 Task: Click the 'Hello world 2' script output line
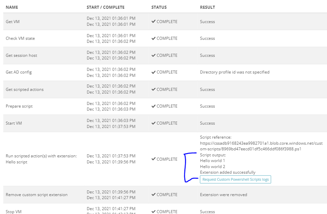point(213,166)
